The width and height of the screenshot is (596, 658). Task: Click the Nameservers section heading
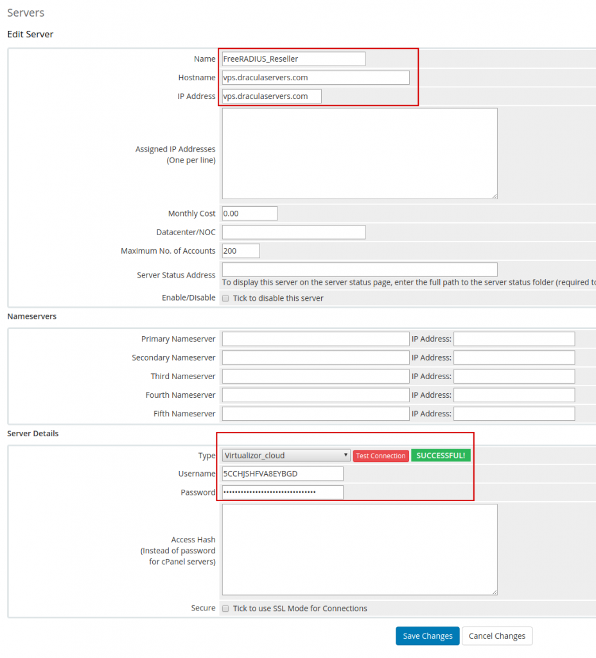coord(32,316)
